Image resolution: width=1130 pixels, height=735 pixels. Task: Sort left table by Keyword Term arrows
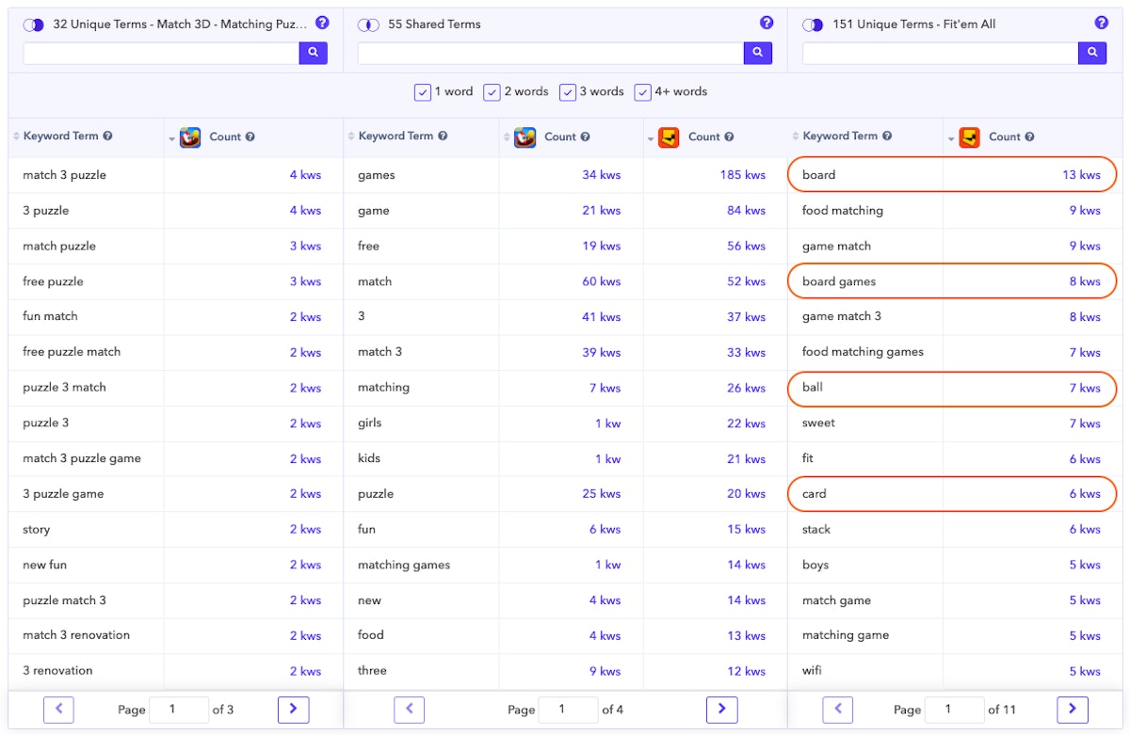click(x=15, y=137)
